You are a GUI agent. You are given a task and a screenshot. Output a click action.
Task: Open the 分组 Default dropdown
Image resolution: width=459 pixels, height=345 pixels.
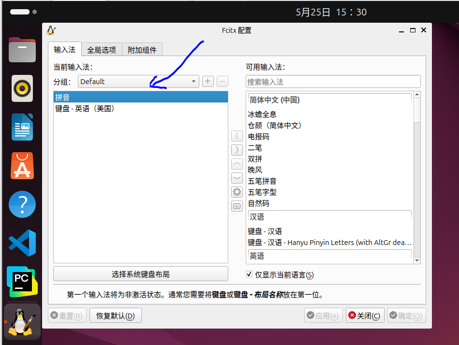[138, 81]
